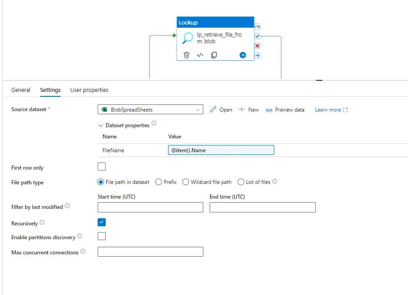Tick Enable partitions discovery checkbox
The width and height of the screenshot is (408, 295).
click(102, 237)
